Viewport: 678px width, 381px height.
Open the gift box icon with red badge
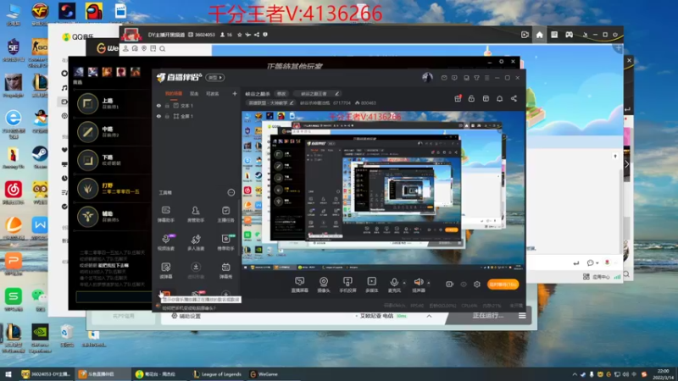coord(458,98)
